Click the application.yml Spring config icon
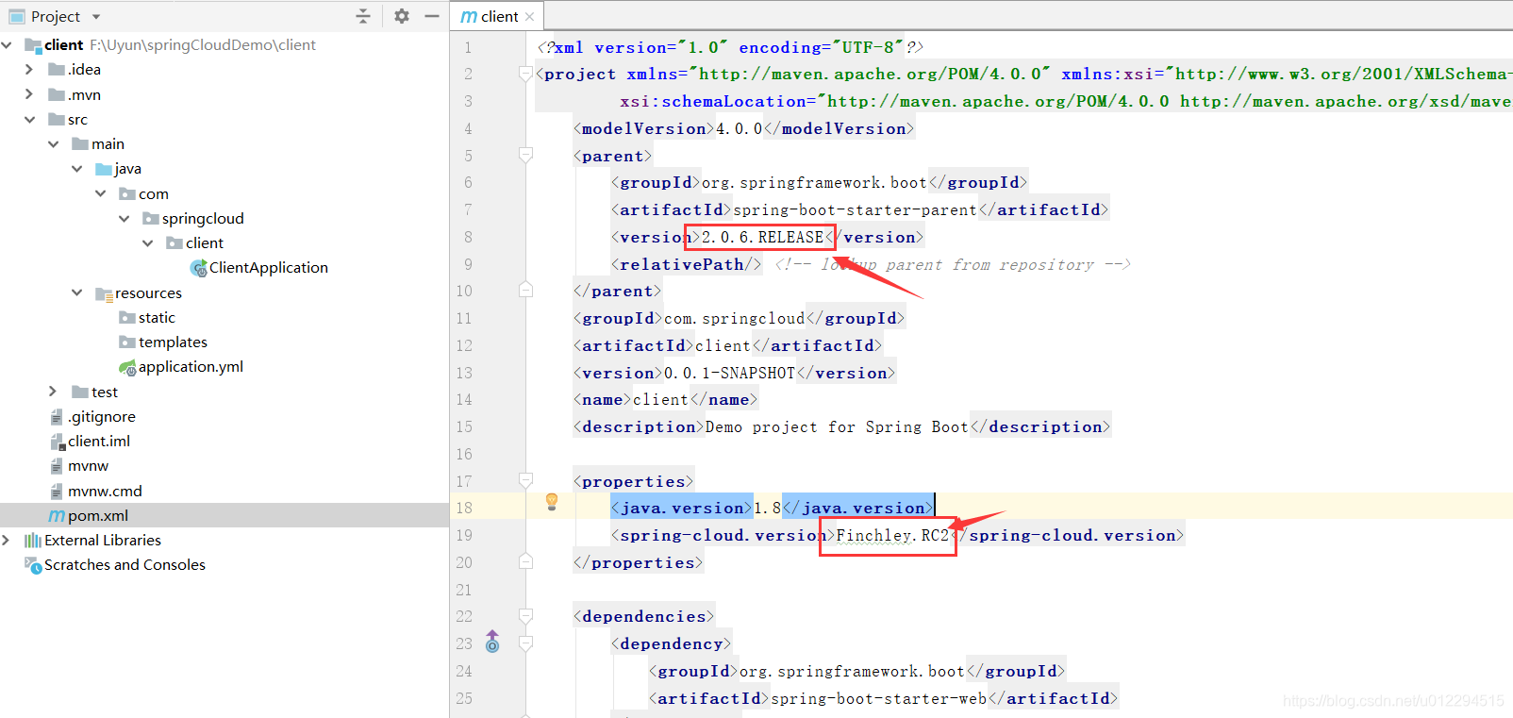The width and height of the screenshot is (1513, 718). coord(127,367)
